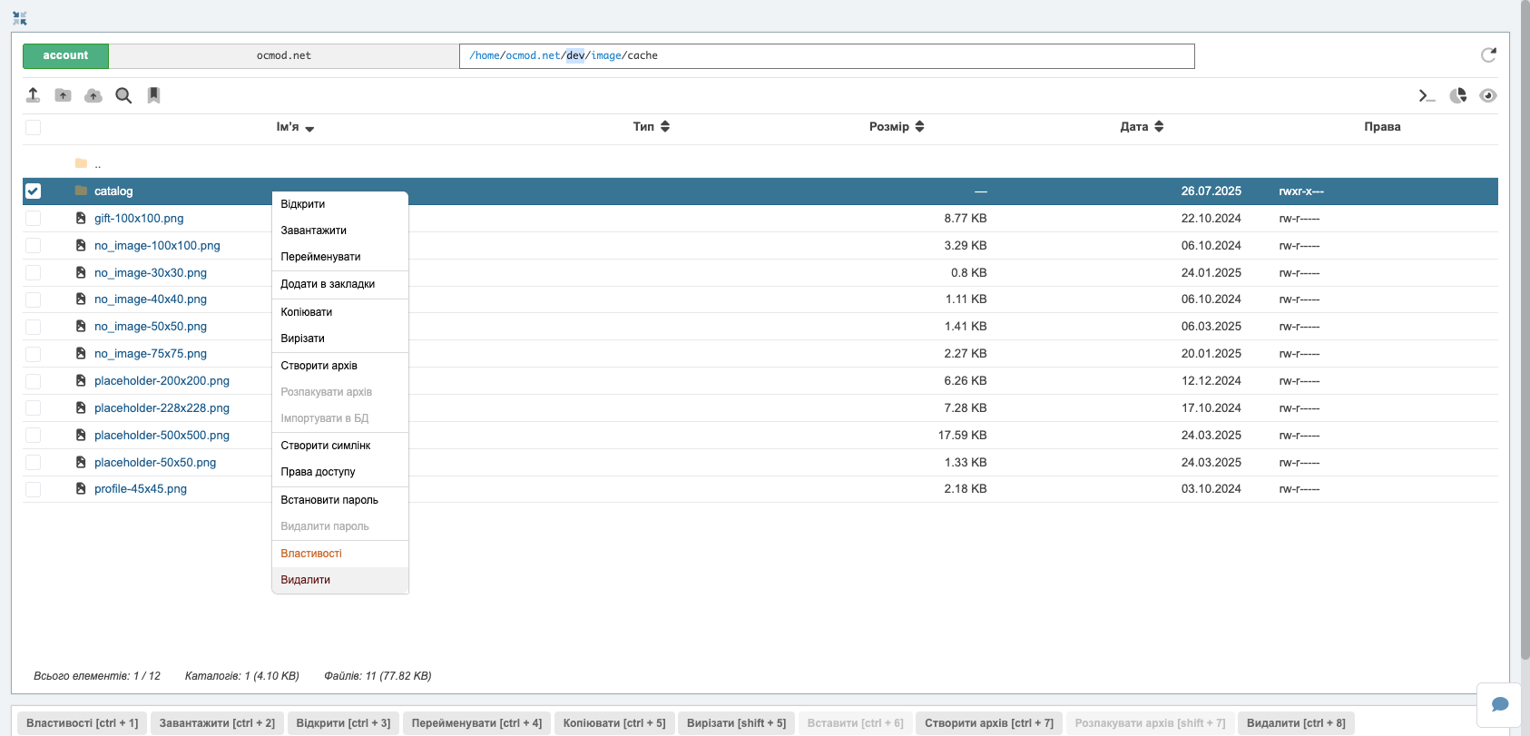Open the chat bubble widget
1530x736 pixels.
1499,704
